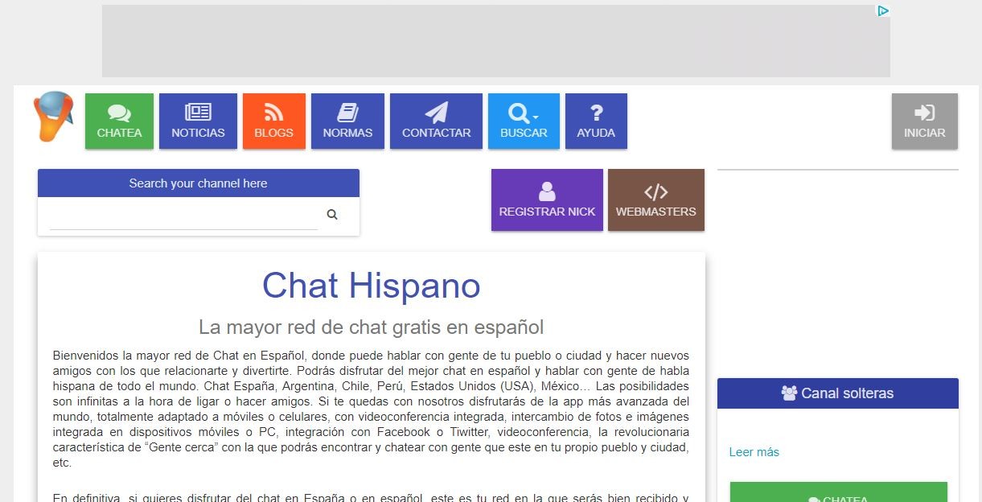Select the CONTACTAR paper plane icon
The image size is (982, 502).
click(x=436, y=112)
